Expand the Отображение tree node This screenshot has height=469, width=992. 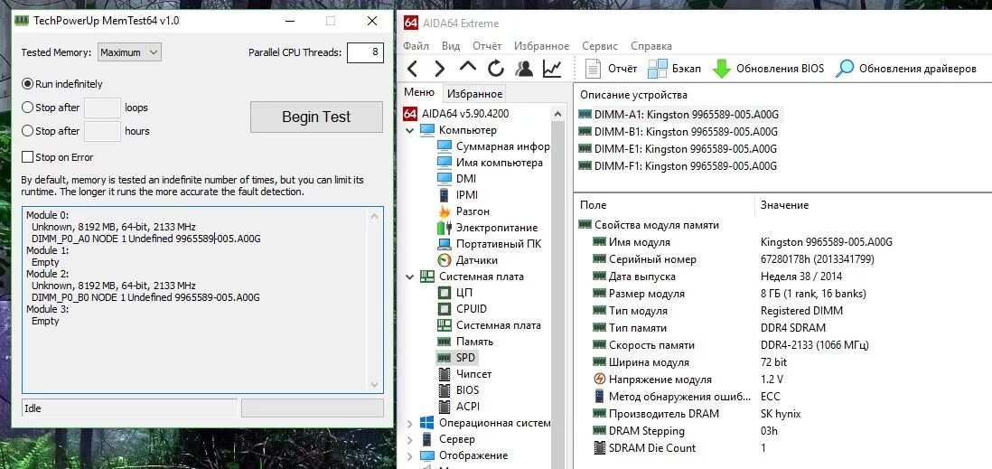coord(409,455)
